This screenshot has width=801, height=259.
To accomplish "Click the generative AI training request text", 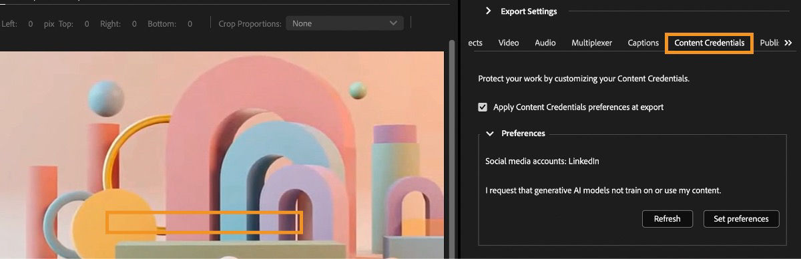I will [x=603, y=191].
